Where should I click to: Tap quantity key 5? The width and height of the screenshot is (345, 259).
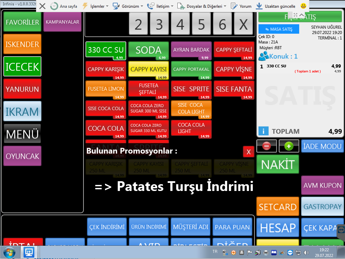click(201, 24)
